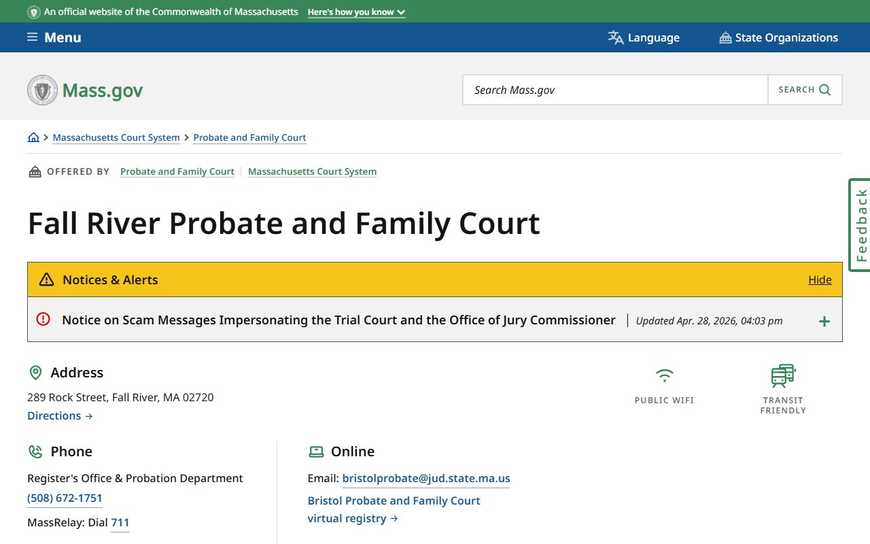Click the Updated Apr. 28, 2026 timestamp

coord(709,321)
